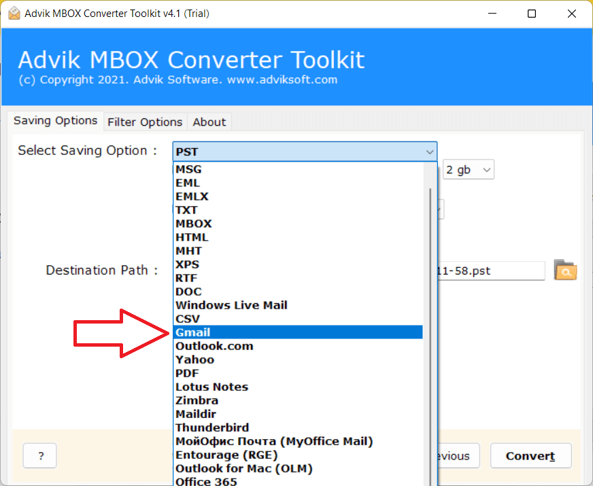This screenshot has height=486, width=593.
Task: Choose Gmail from the saving list
Action: tap(193, 332)
